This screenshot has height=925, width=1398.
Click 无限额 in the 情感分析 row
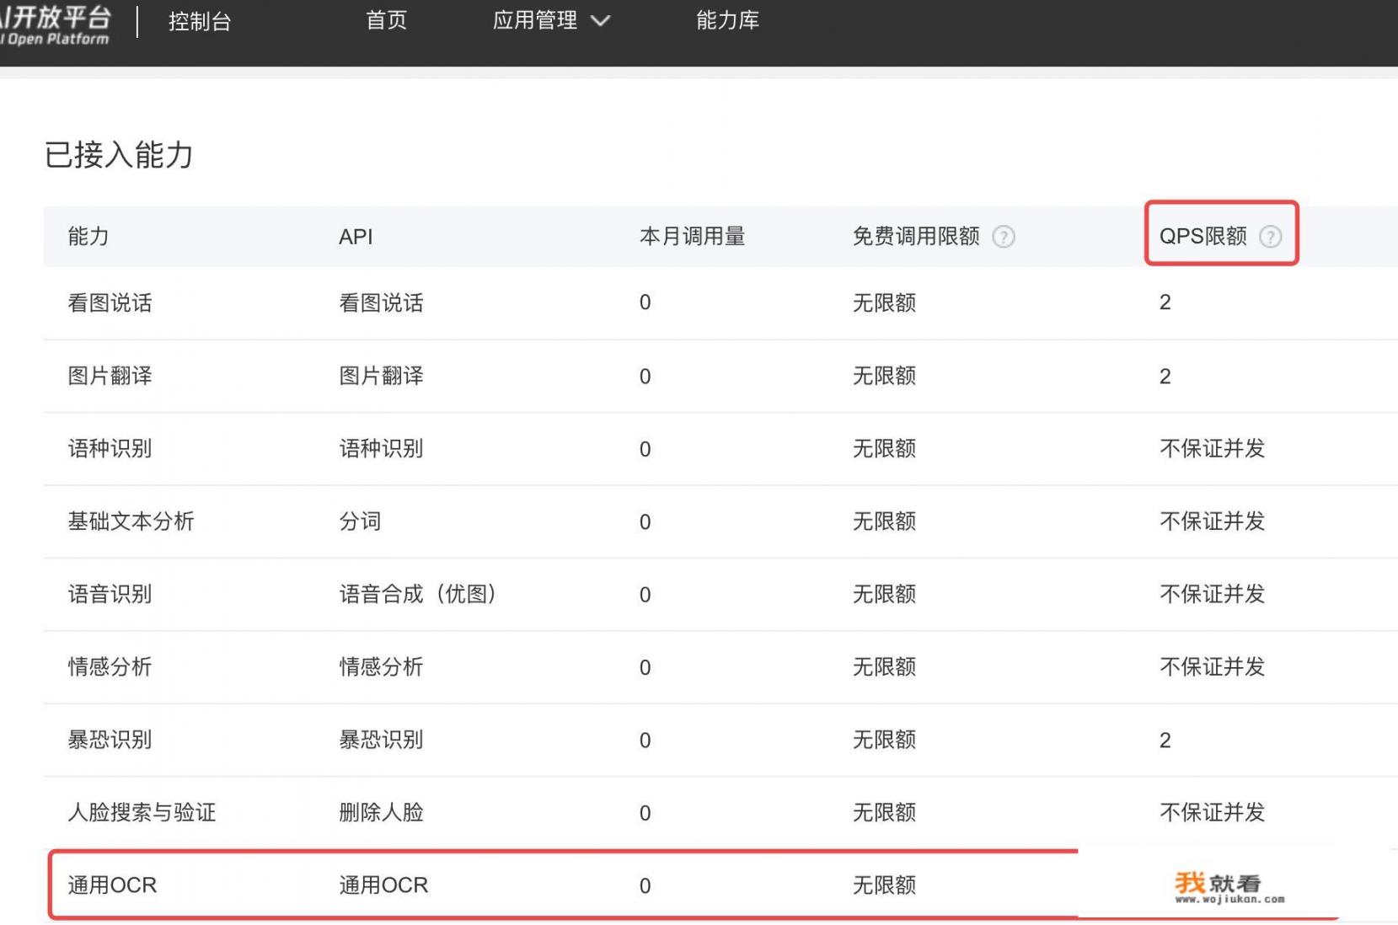884,667
